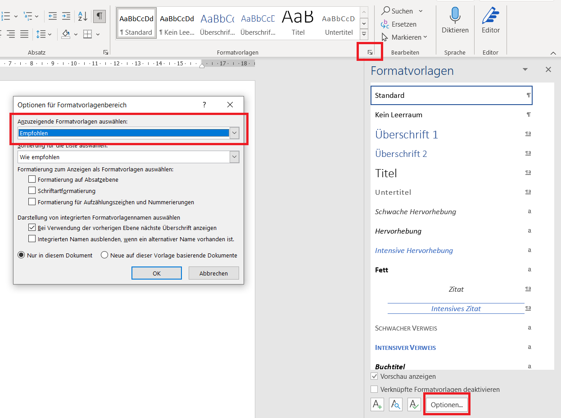Open the Editor pen icon
The height and width of the screenshot is (418, 561).
click(491, 21)
